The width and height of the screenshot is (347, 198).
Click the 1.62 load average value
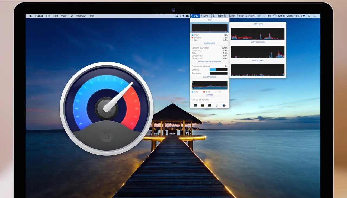pos(196,92)
